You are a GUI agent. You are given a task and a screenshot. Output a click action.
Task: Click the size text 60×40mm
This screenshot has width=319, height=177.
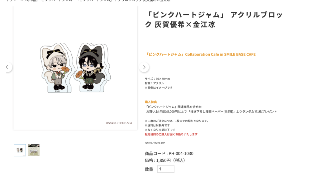pyautogui.click(x=157, y=79)
